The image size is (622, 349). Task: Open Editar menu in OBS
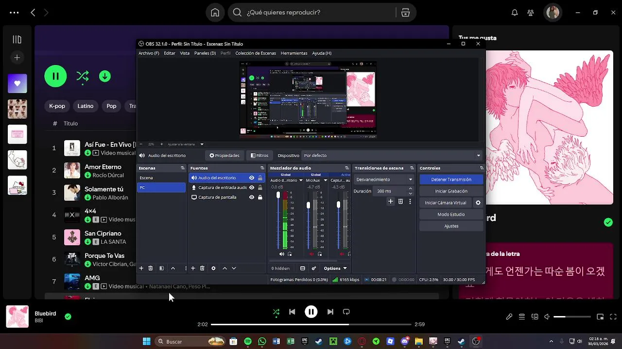coord(170,53)
